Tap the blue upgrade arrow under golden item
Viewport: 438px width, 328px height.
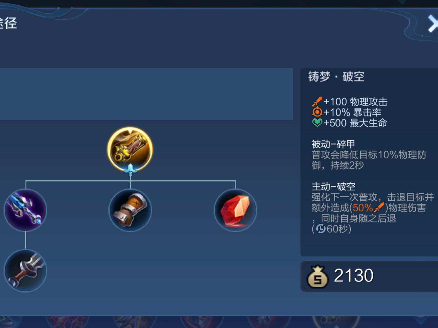coord(130,169)
